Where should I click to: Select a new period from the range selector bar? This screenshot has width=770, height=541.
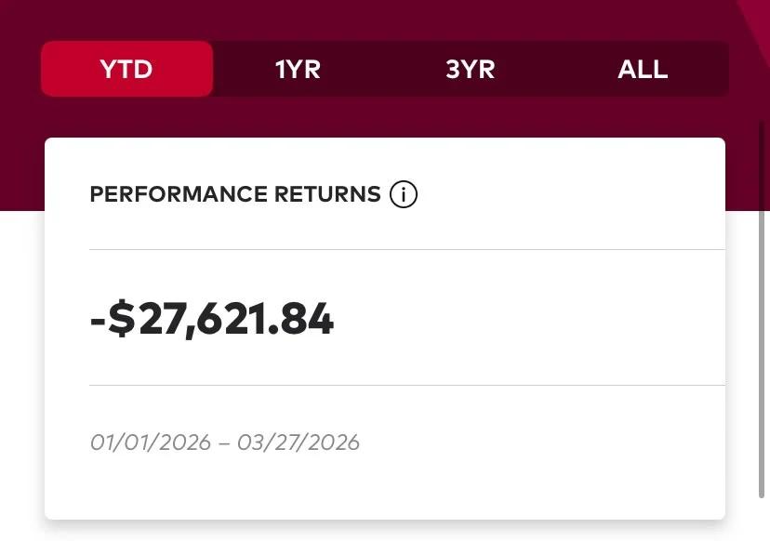(383, 68)
